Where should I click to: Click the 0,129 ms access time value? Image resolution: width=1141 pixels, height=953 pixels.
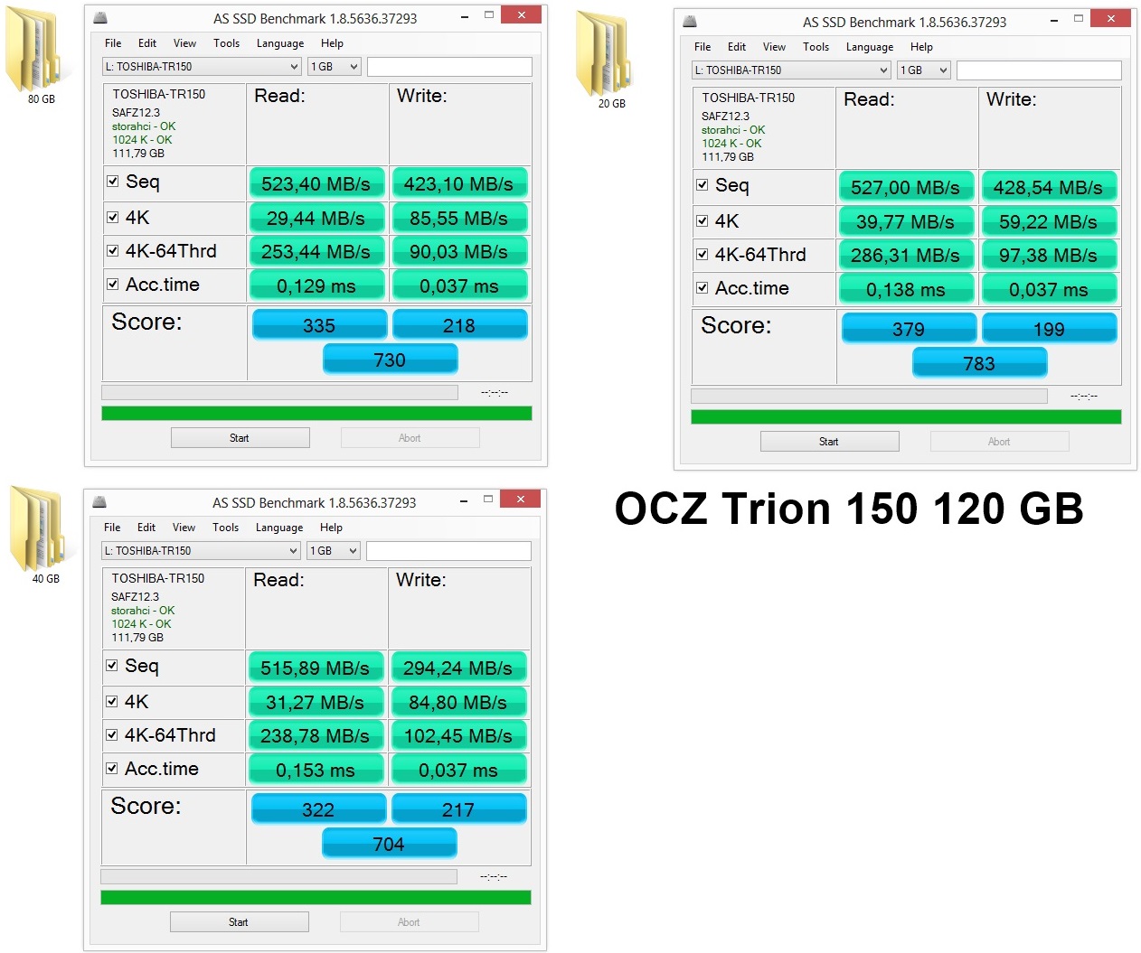(x=316, y=286)
